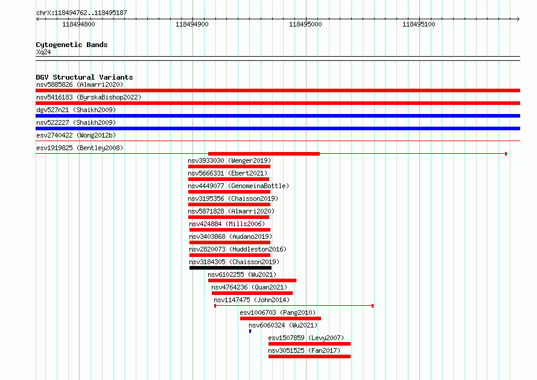Select the nsv424884 red variant bar
Screen dimensions: 537x380
230,230
